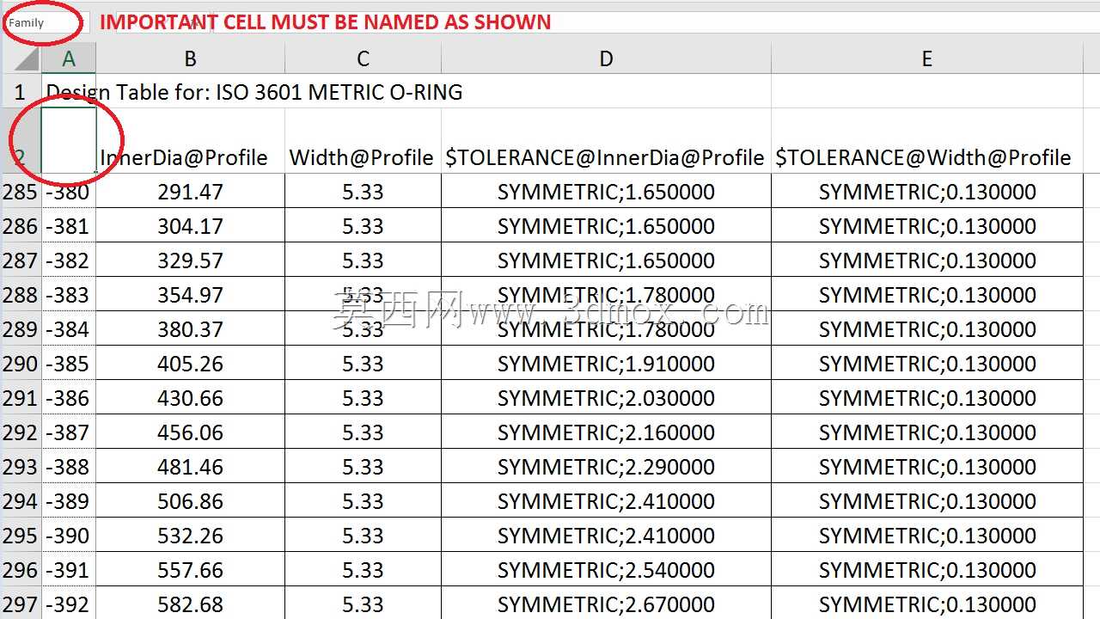Click Width "5.33" in row 292
The height and width of the screenshot is (619, 1100).
(363, 432)
